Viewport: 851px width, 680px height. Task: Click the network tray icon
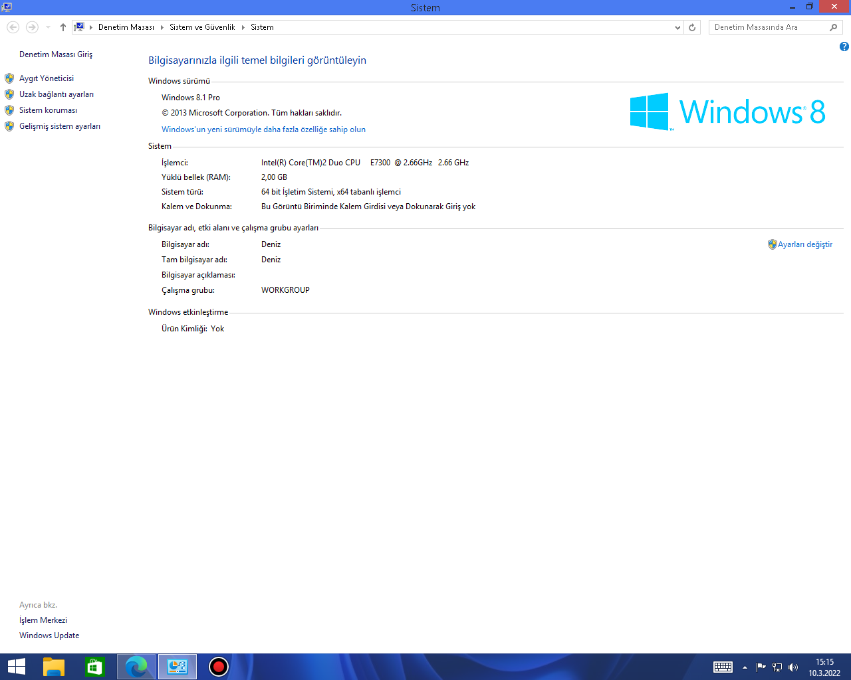click(x=777, y=667)
